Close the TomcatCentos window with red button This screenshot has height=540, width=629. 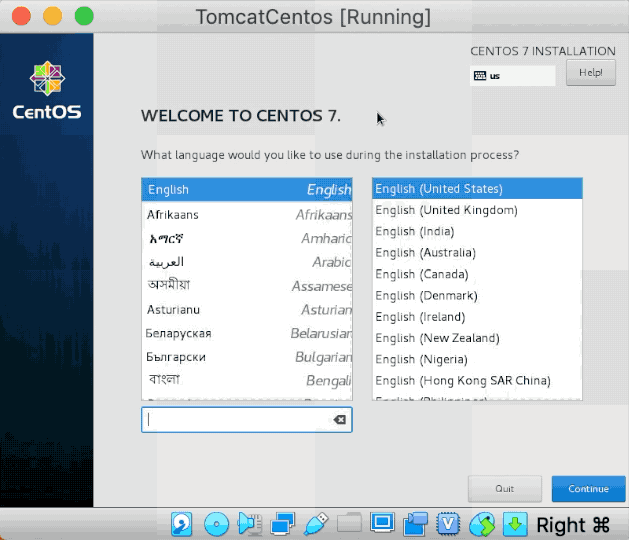click(x=21, y=16)
